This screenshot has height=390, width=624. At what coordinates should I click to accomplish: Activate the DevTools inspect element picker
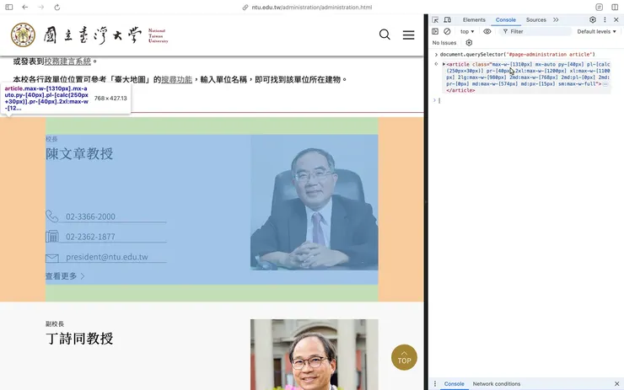point(435,20)
